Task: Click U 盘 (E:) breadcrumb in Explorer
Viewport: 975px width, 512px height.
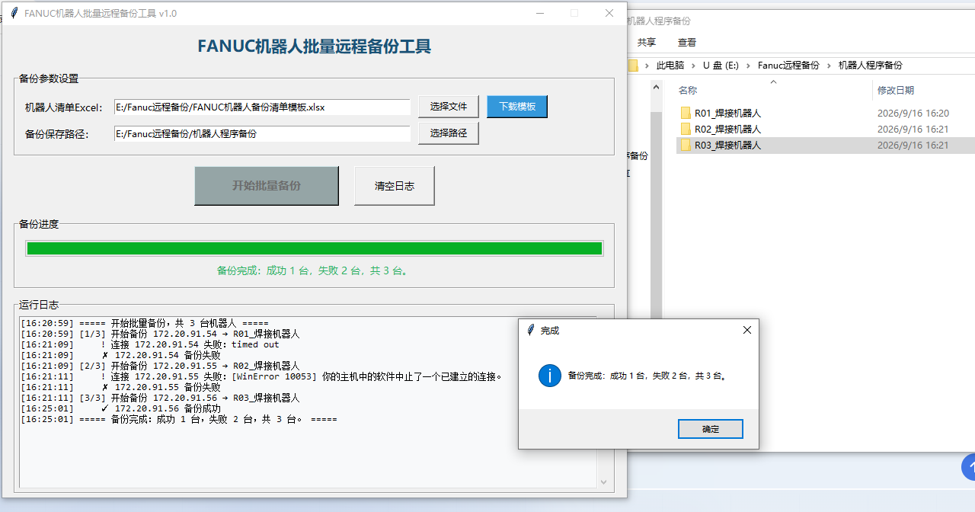Action: [721, 66]
